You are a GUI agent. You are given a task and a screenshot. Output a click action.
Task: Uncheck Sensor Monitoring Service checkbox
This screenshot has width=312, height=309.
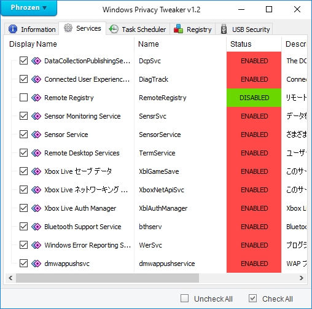click(23, 116)
